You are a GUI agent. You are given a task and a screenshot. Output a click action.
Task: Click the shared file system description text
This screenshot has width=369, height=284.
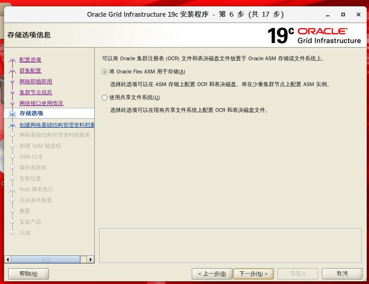[189, 110]
